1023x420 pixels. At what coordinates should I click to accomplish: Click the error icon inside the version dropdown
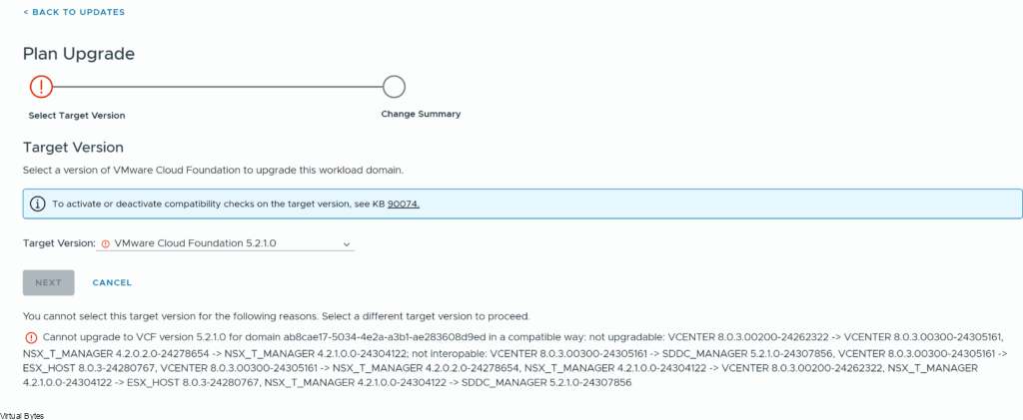106,243
